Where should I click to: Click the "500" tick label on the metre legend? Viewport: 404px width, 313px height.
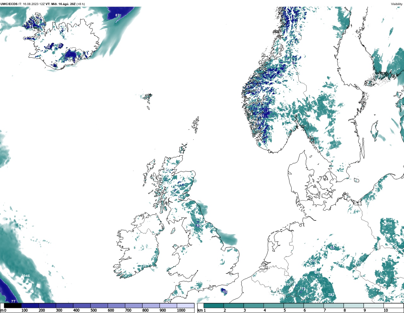click(x=93, y=310)
